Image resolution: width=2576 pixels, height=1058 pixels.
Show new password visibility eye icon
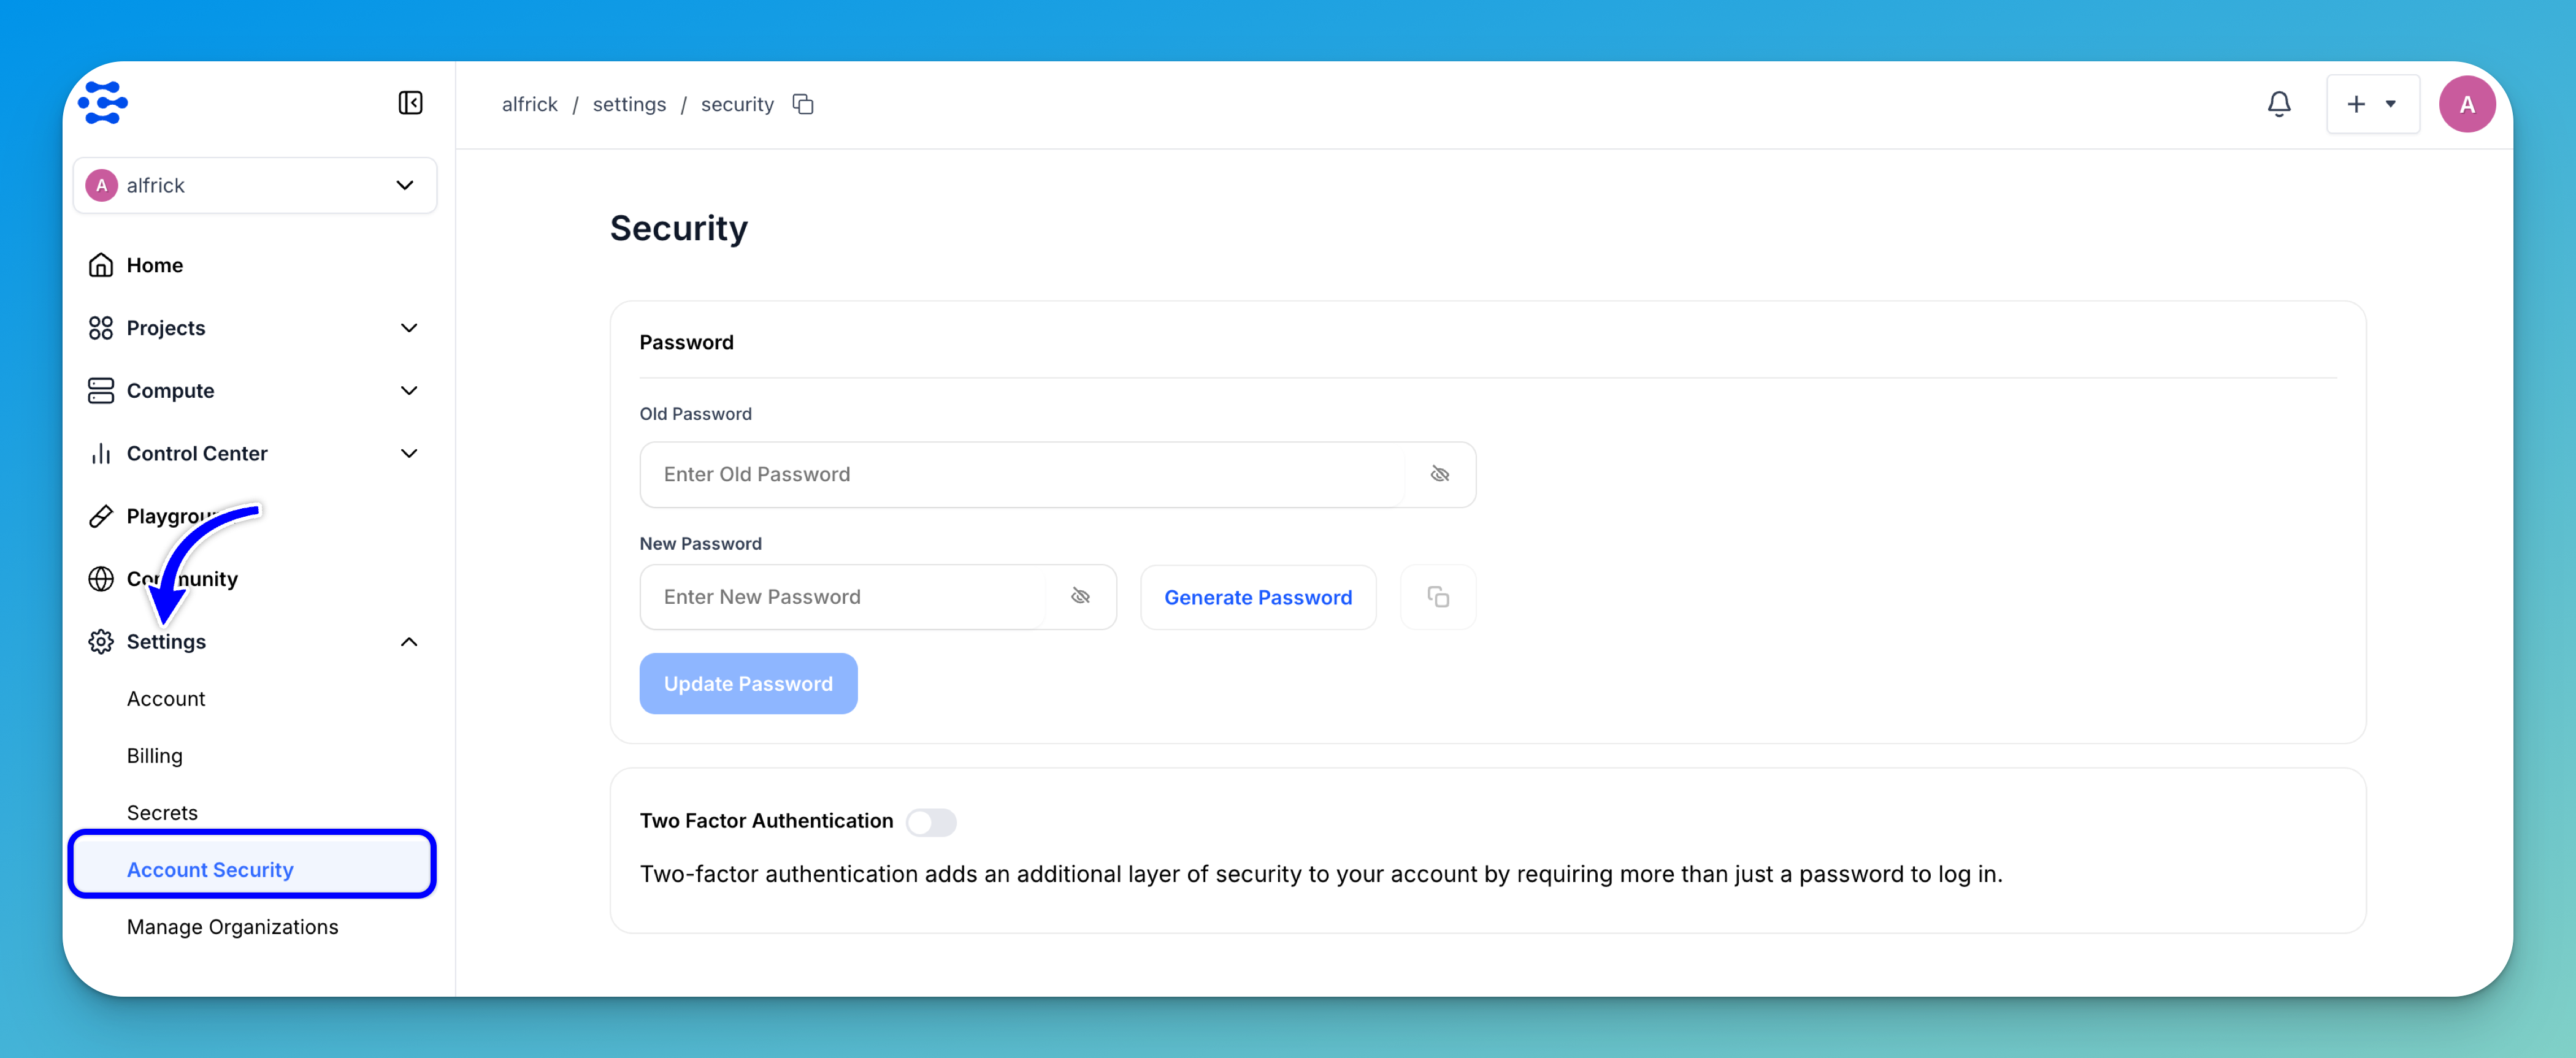1080,596
